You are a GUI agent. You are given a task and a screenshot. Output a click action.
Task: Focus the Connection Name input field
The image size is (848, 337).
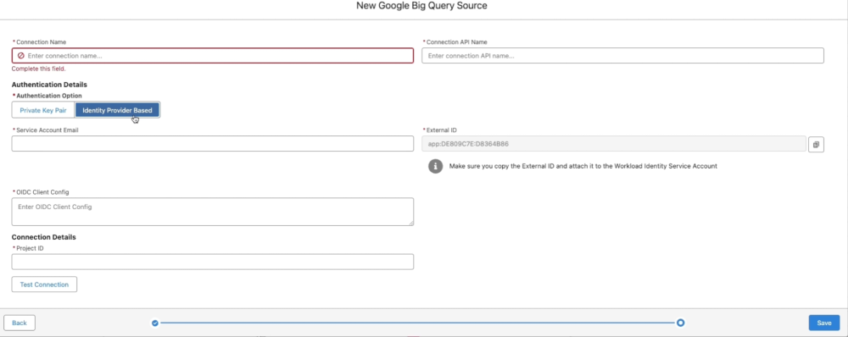pos(213,56)
